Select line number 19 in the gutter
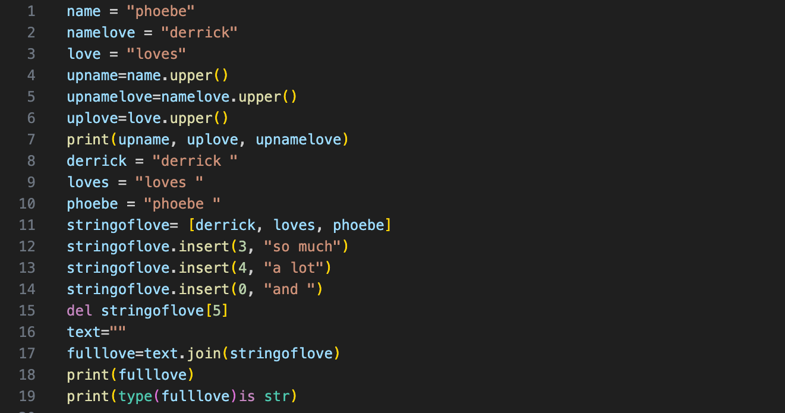The image size is (785, 413). tap(27, 396)
